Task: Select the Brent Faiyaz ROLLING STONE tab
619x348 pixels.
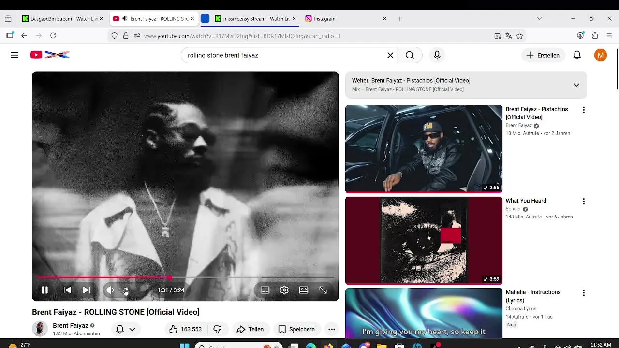Action: pos(155,19)
